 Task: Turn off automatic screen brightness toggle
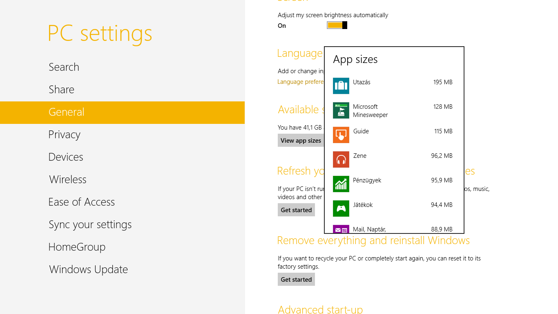pos(337,25)
